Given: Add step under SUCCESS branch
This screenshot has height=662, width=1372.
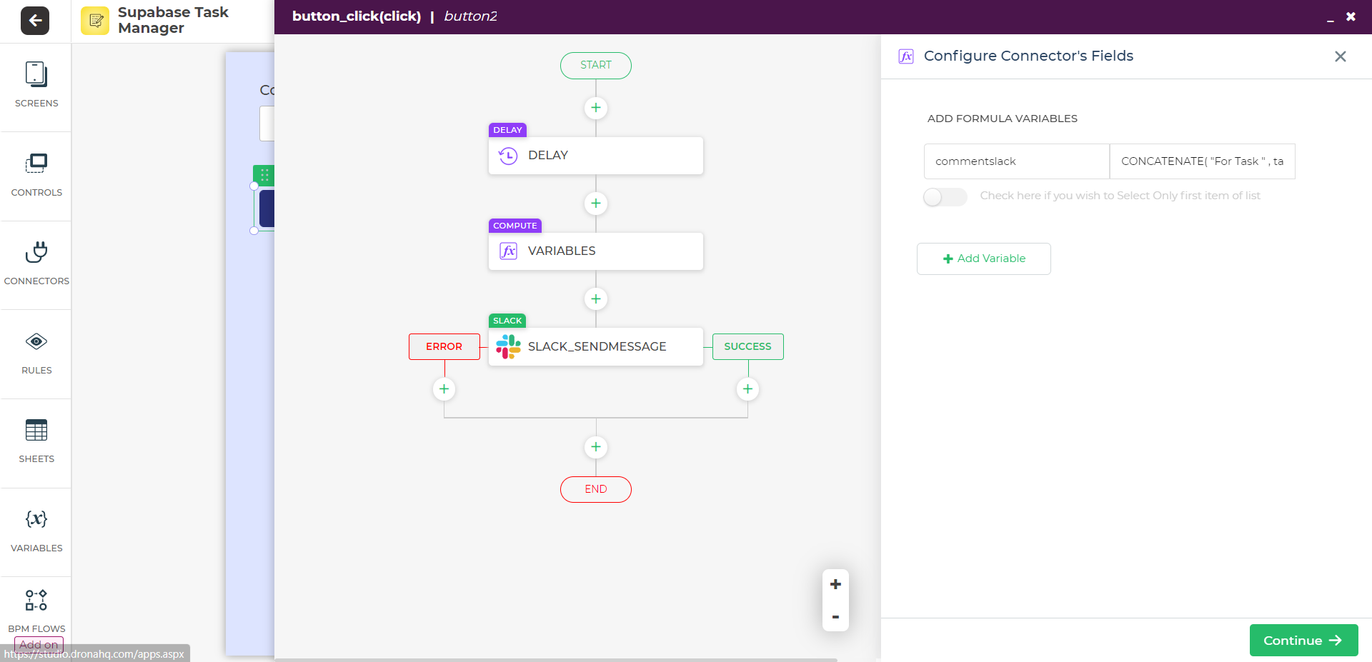Looking at the screenshot, I should [x=747, y=389].
